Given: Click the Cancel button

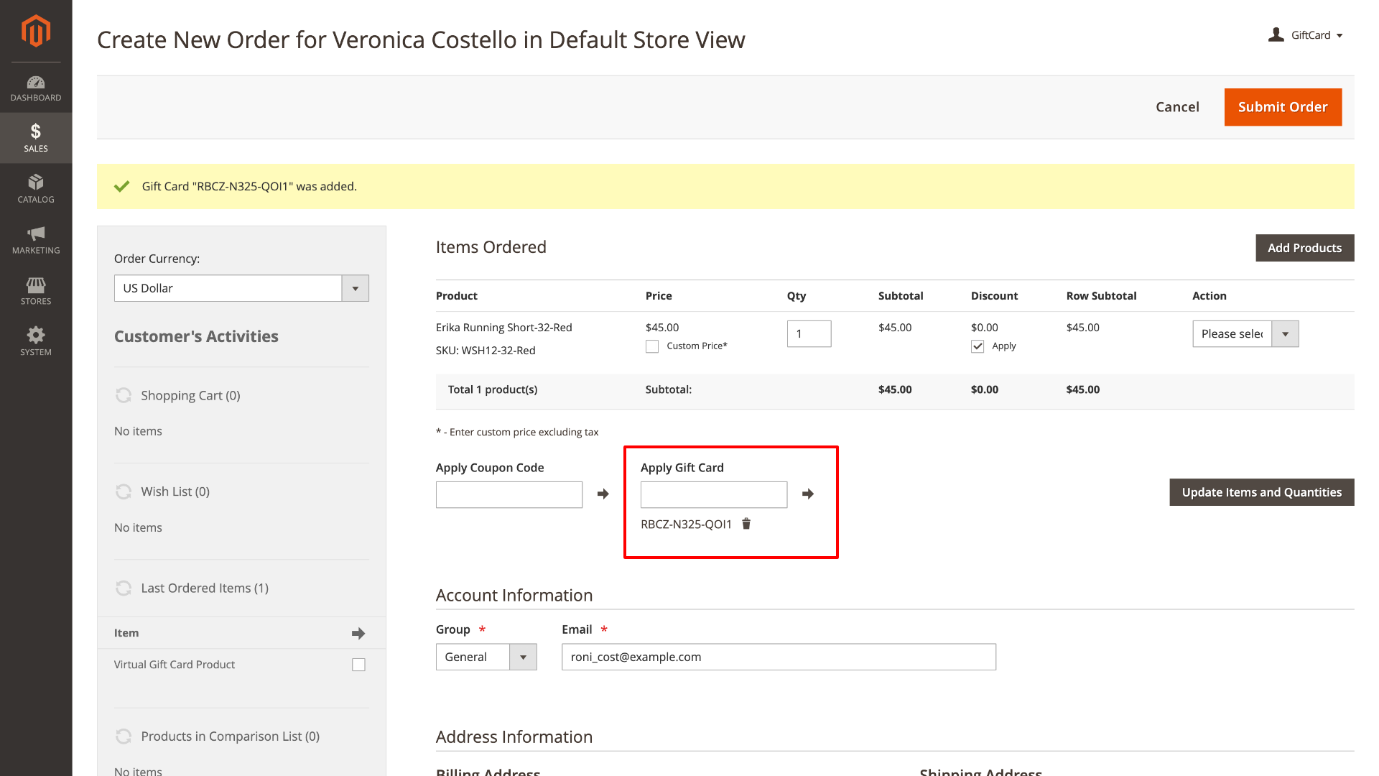Looking at the screenshot, I should (1177, 107).
